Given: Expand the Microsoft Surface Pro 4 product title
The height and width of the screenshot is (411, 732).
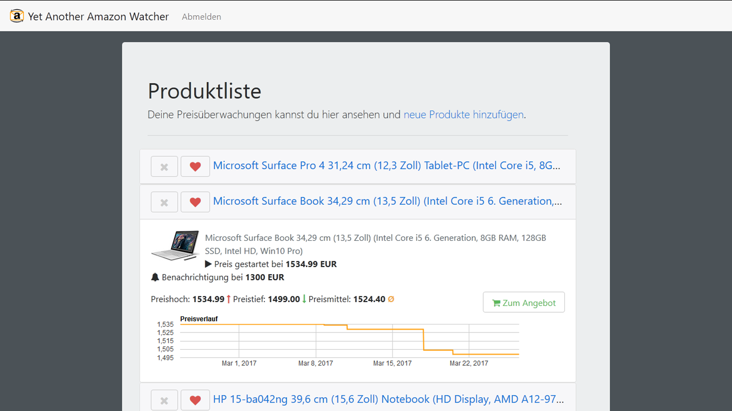Looking at the screenshot, I should [387, 166].
